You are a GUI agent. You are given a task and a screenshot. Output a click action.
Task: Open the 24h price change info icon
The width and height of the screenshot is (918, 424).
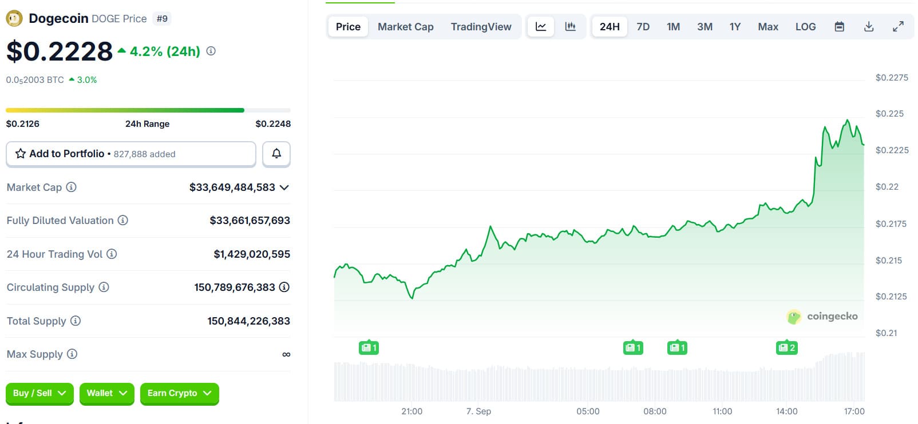211,51
